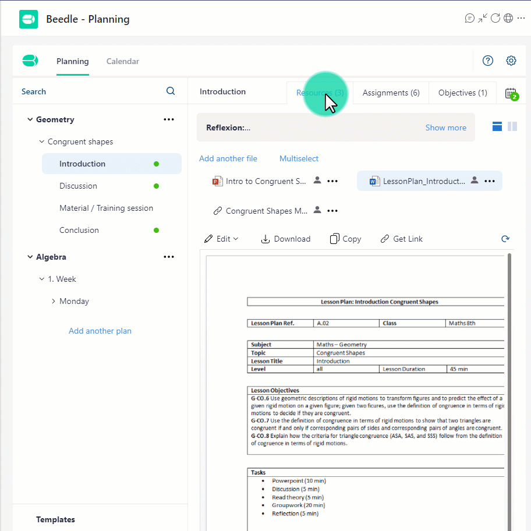Open the calendar icon with badge 2
This screenshot has width=531, height=531.
511,94
